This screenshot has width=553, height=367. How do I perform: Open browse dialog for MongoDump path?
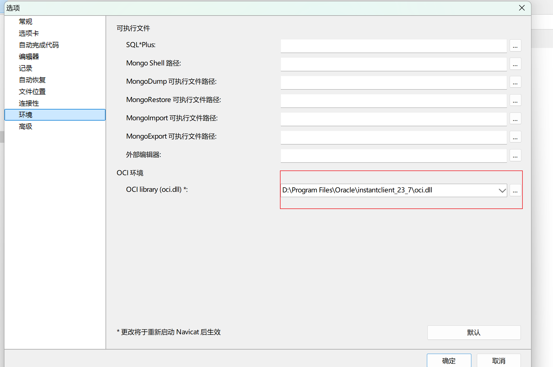coord(515,82)
